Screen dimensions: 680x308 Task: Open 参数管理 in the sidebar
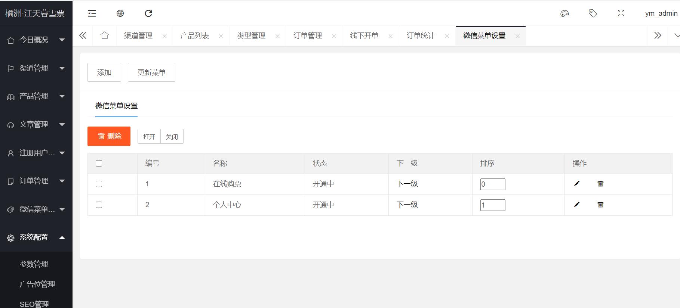pos(34,264)
